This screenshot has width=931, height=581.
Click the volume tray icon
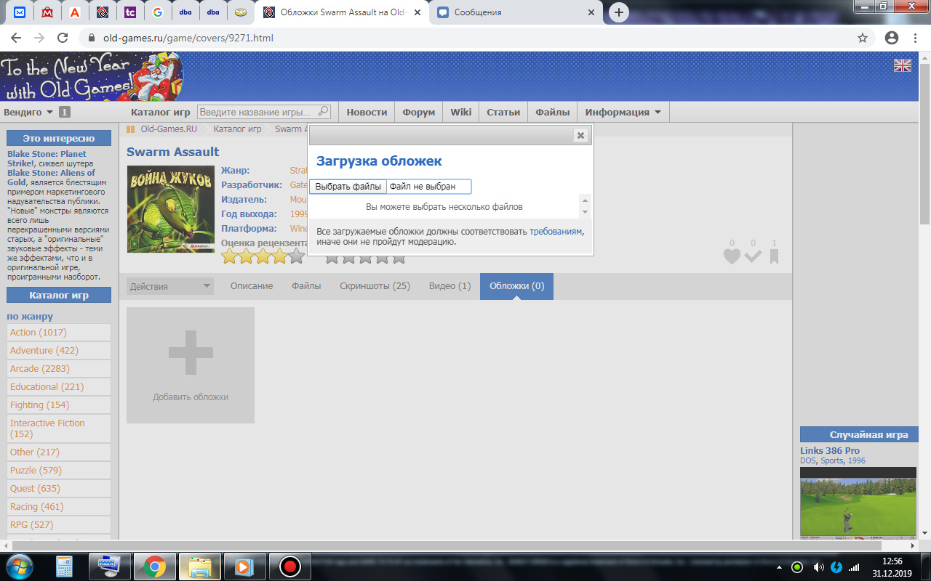pyautogui.click(x=818, y=567)
